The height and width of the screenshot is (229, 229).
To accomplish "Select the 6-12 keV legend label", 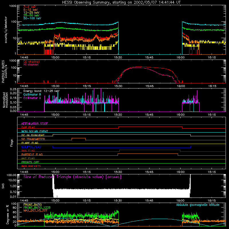I will [x=31, y=10].
